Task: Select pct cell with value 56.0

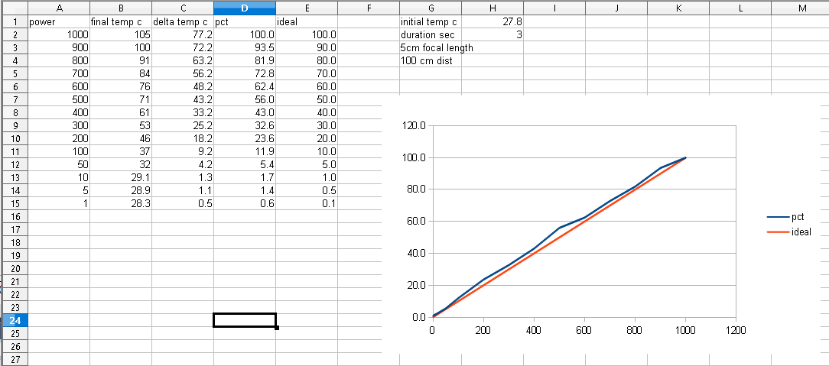Action: click(245, 100)
